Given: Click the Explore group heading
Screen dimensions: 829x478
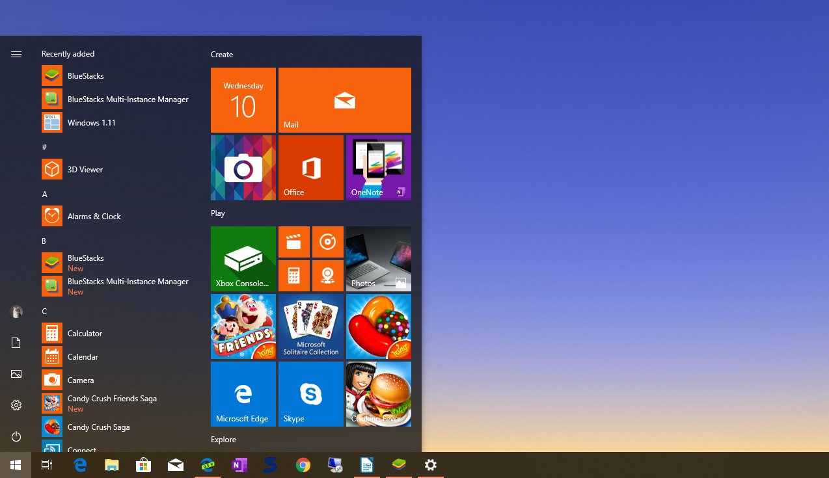Looking at the screenshot, I should (x=223, y=440).
